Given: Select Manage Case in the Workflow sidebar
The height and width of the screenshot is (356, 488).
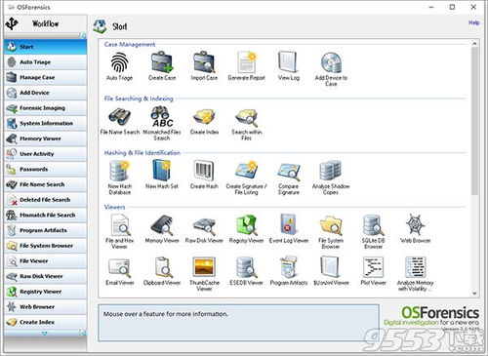Looking at the screenshot, I should point(46,77).
